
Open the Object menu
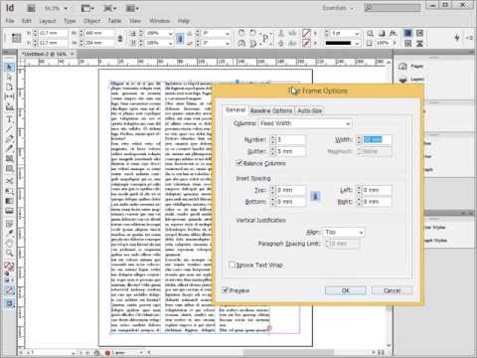click(x=91, y=21)
